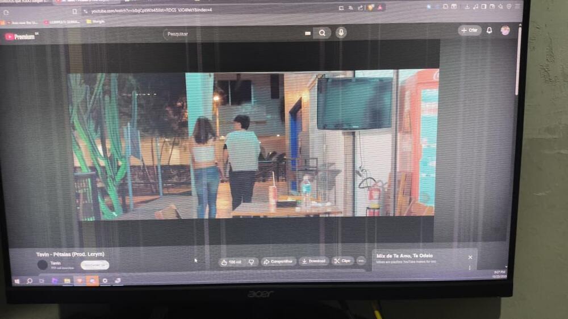Open the Tavin channel name link
The image size is (568, 319).
point(56,263)
